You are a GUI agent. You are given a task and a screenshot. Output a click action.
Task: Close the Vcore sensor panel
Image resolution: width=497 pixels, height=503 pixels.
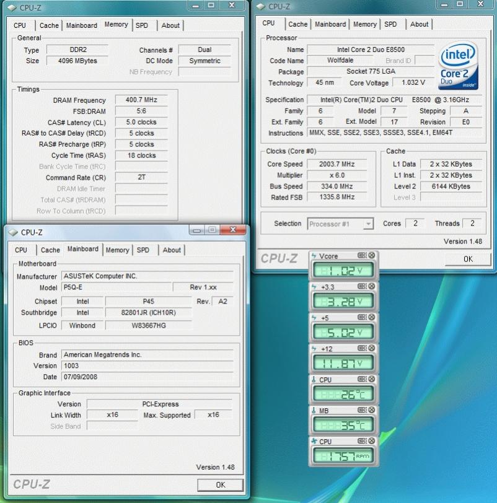(x=372, y=255)
